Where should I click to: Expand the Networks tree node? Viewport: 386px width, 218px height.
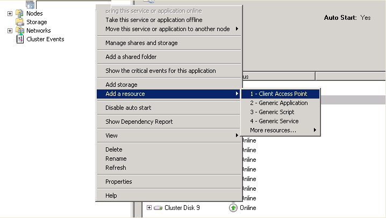point(10,31)
